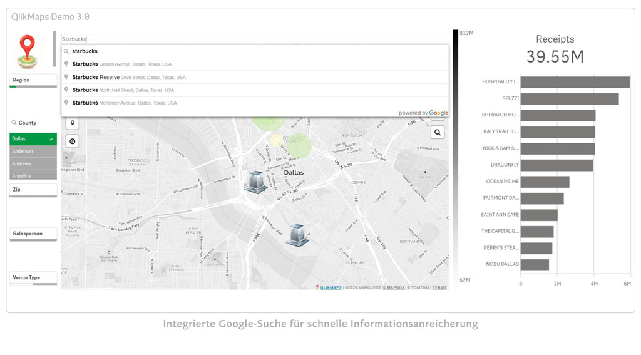Image resolution: width=641 pixels, height=355 pixels.
Task: Click pin icon of Starbucks Reserve suggestion
Action: pos(66,77)
